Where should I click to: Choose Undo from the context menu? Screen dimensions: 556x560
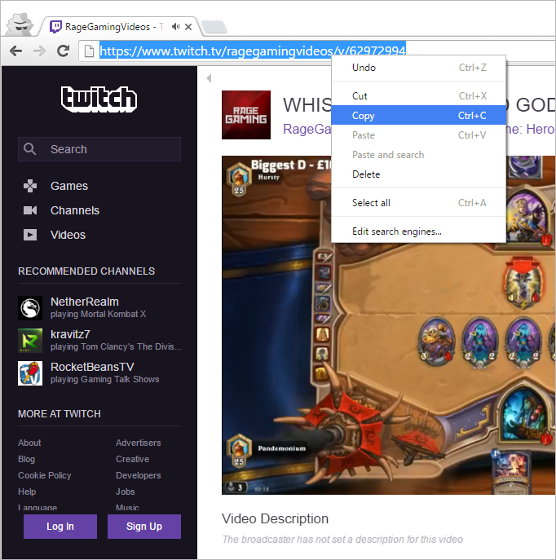pyautogui.click(x=418, y=68)
